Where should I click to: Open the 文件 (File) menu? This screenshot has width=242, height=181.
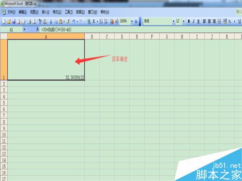pos(11,12)
